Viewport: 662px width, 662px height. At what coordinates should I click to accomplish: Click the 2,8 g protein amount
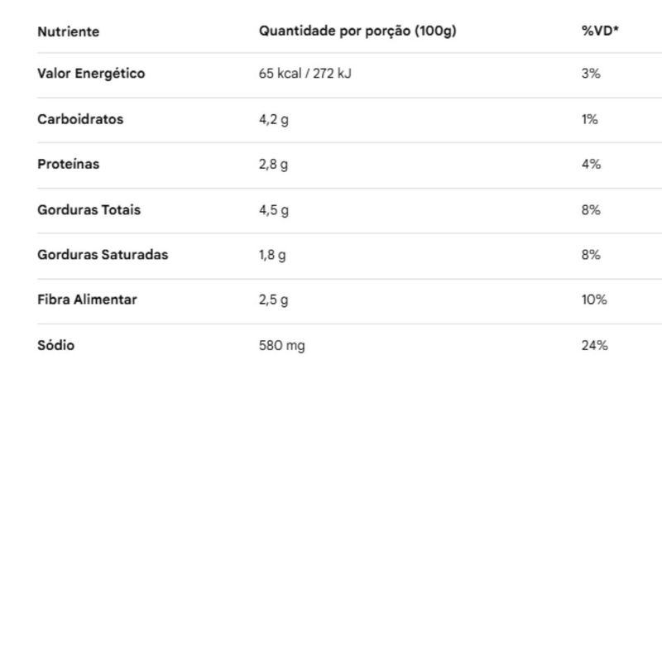[x=274, y=164]
